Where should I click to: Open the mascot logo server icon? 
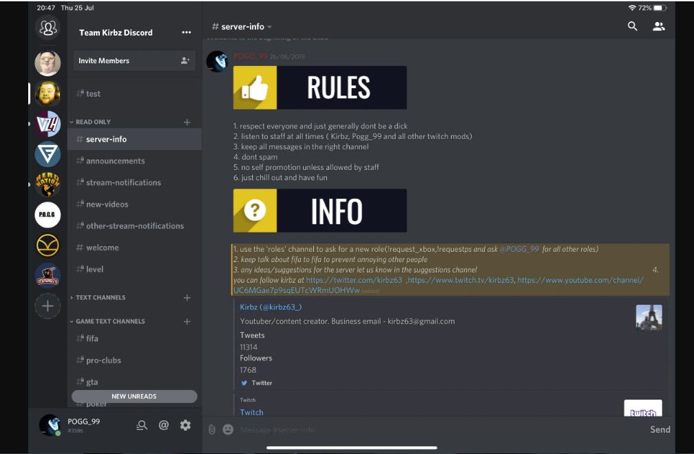tap(48, 275)
